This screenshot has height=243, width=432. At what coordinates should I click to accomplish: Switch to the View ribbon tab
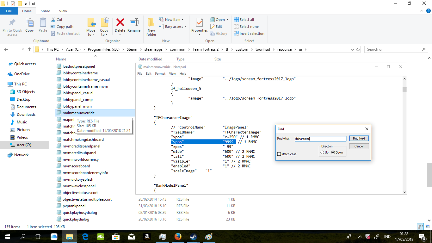(x=63, y=11)
